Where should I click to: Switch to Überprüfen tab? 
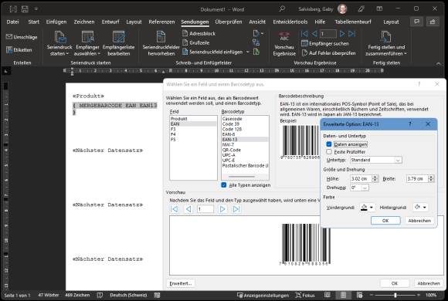coord(229,22)
